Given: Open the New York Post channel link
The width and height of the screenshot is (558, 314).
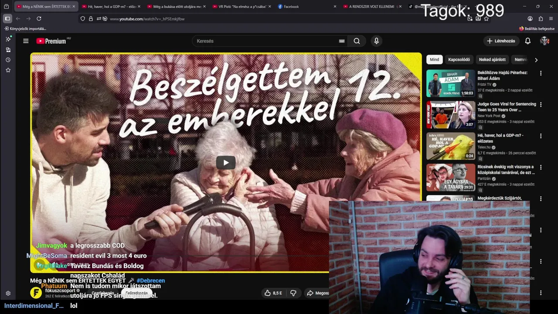Looking at the screenshot, I should 489,116.
